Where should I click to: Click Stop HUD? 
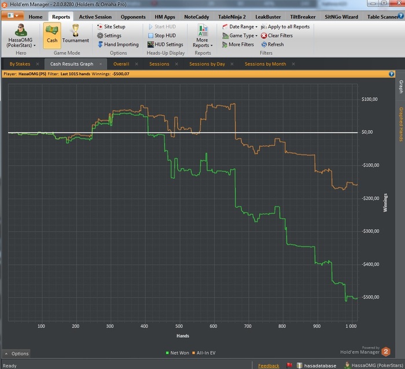(162, 35)
